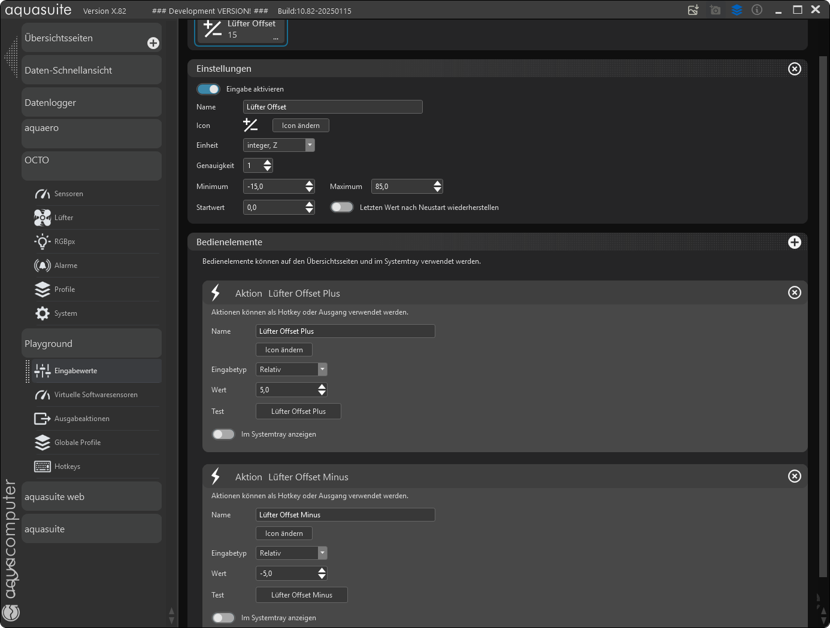Click the Name field containing Lüfter Offset

click(332, 107)
